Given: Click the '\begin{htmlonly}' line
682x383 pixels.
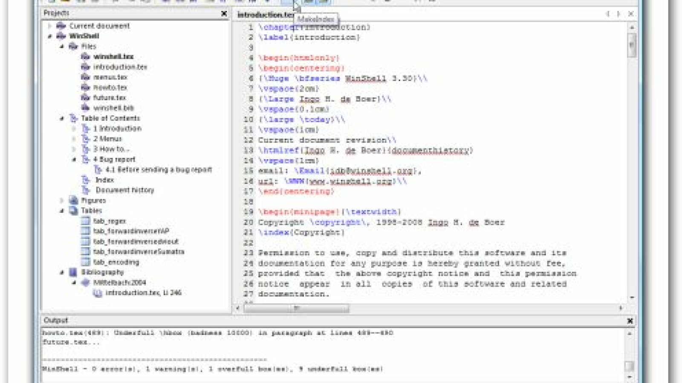Looking at the screenshot, I should pyautogui.click(x=299, y=58).
